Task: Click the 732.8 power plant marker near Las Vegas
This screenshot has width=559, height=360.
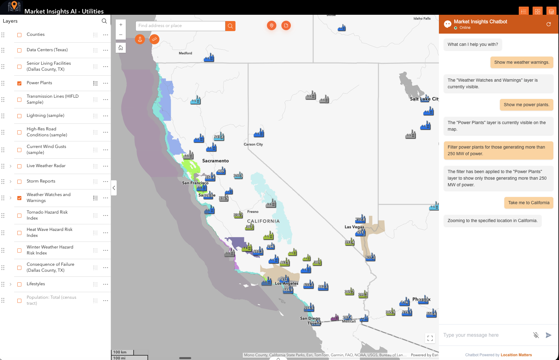Action: point(360,219)
